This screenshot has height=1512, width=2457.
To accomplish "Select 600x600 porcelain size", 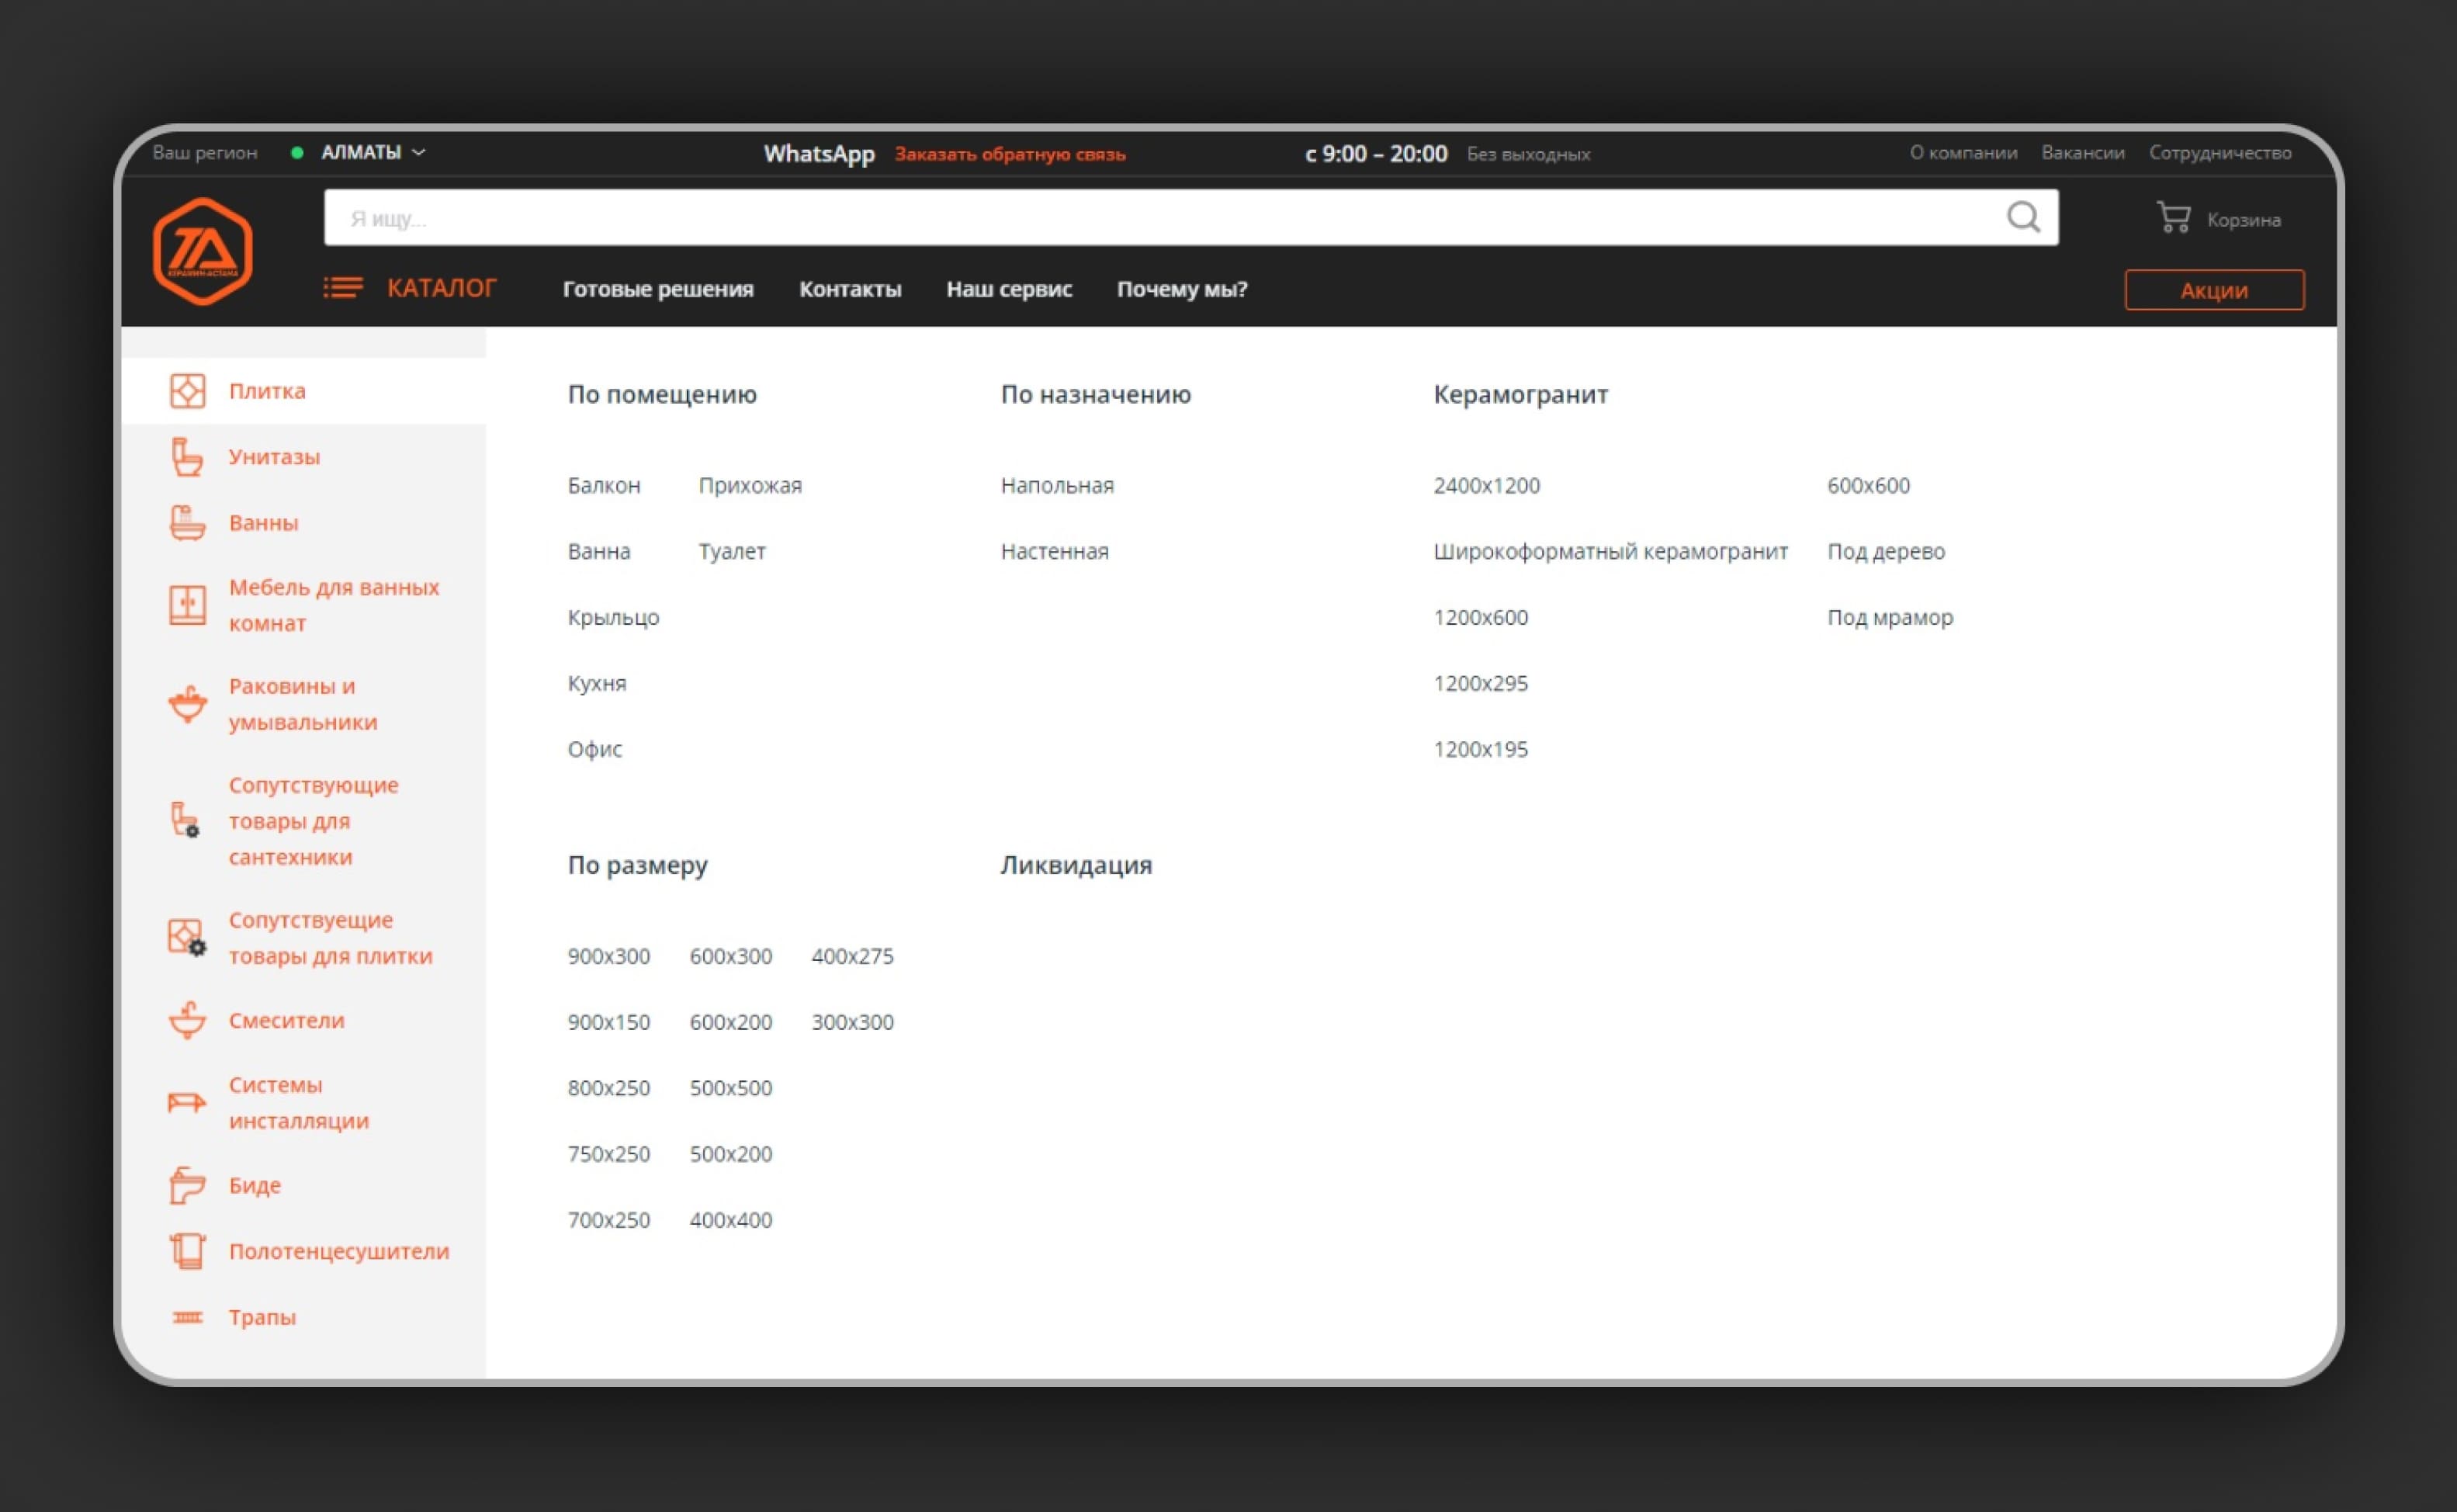I will [1868, 485].
